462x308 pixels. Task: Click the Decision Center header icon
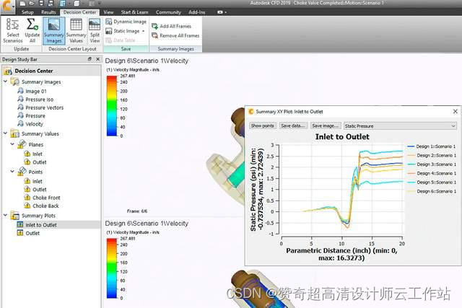(7, 71)
